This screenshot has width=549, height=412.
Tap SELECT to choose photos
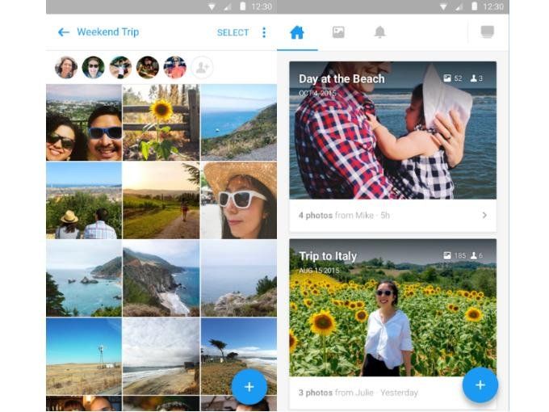click(233, 32)
